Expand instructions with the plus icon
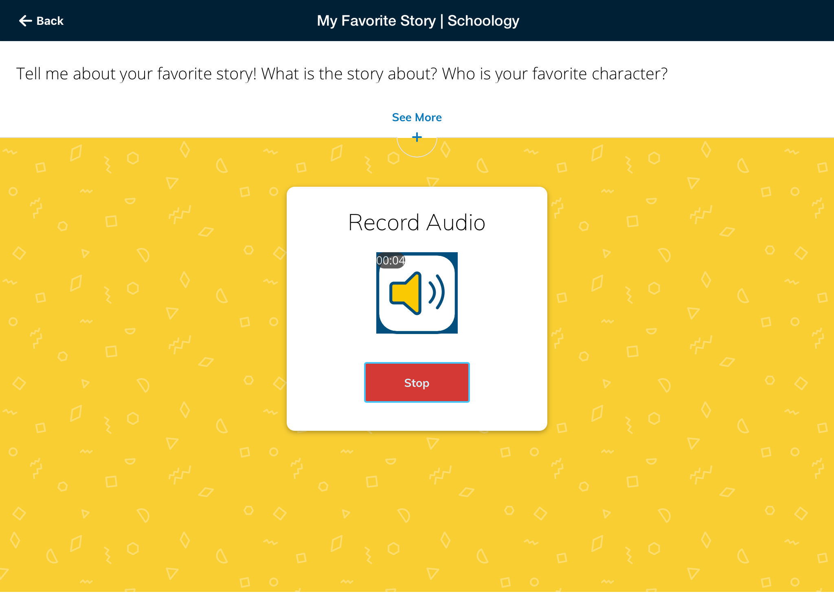 (417, 137)
